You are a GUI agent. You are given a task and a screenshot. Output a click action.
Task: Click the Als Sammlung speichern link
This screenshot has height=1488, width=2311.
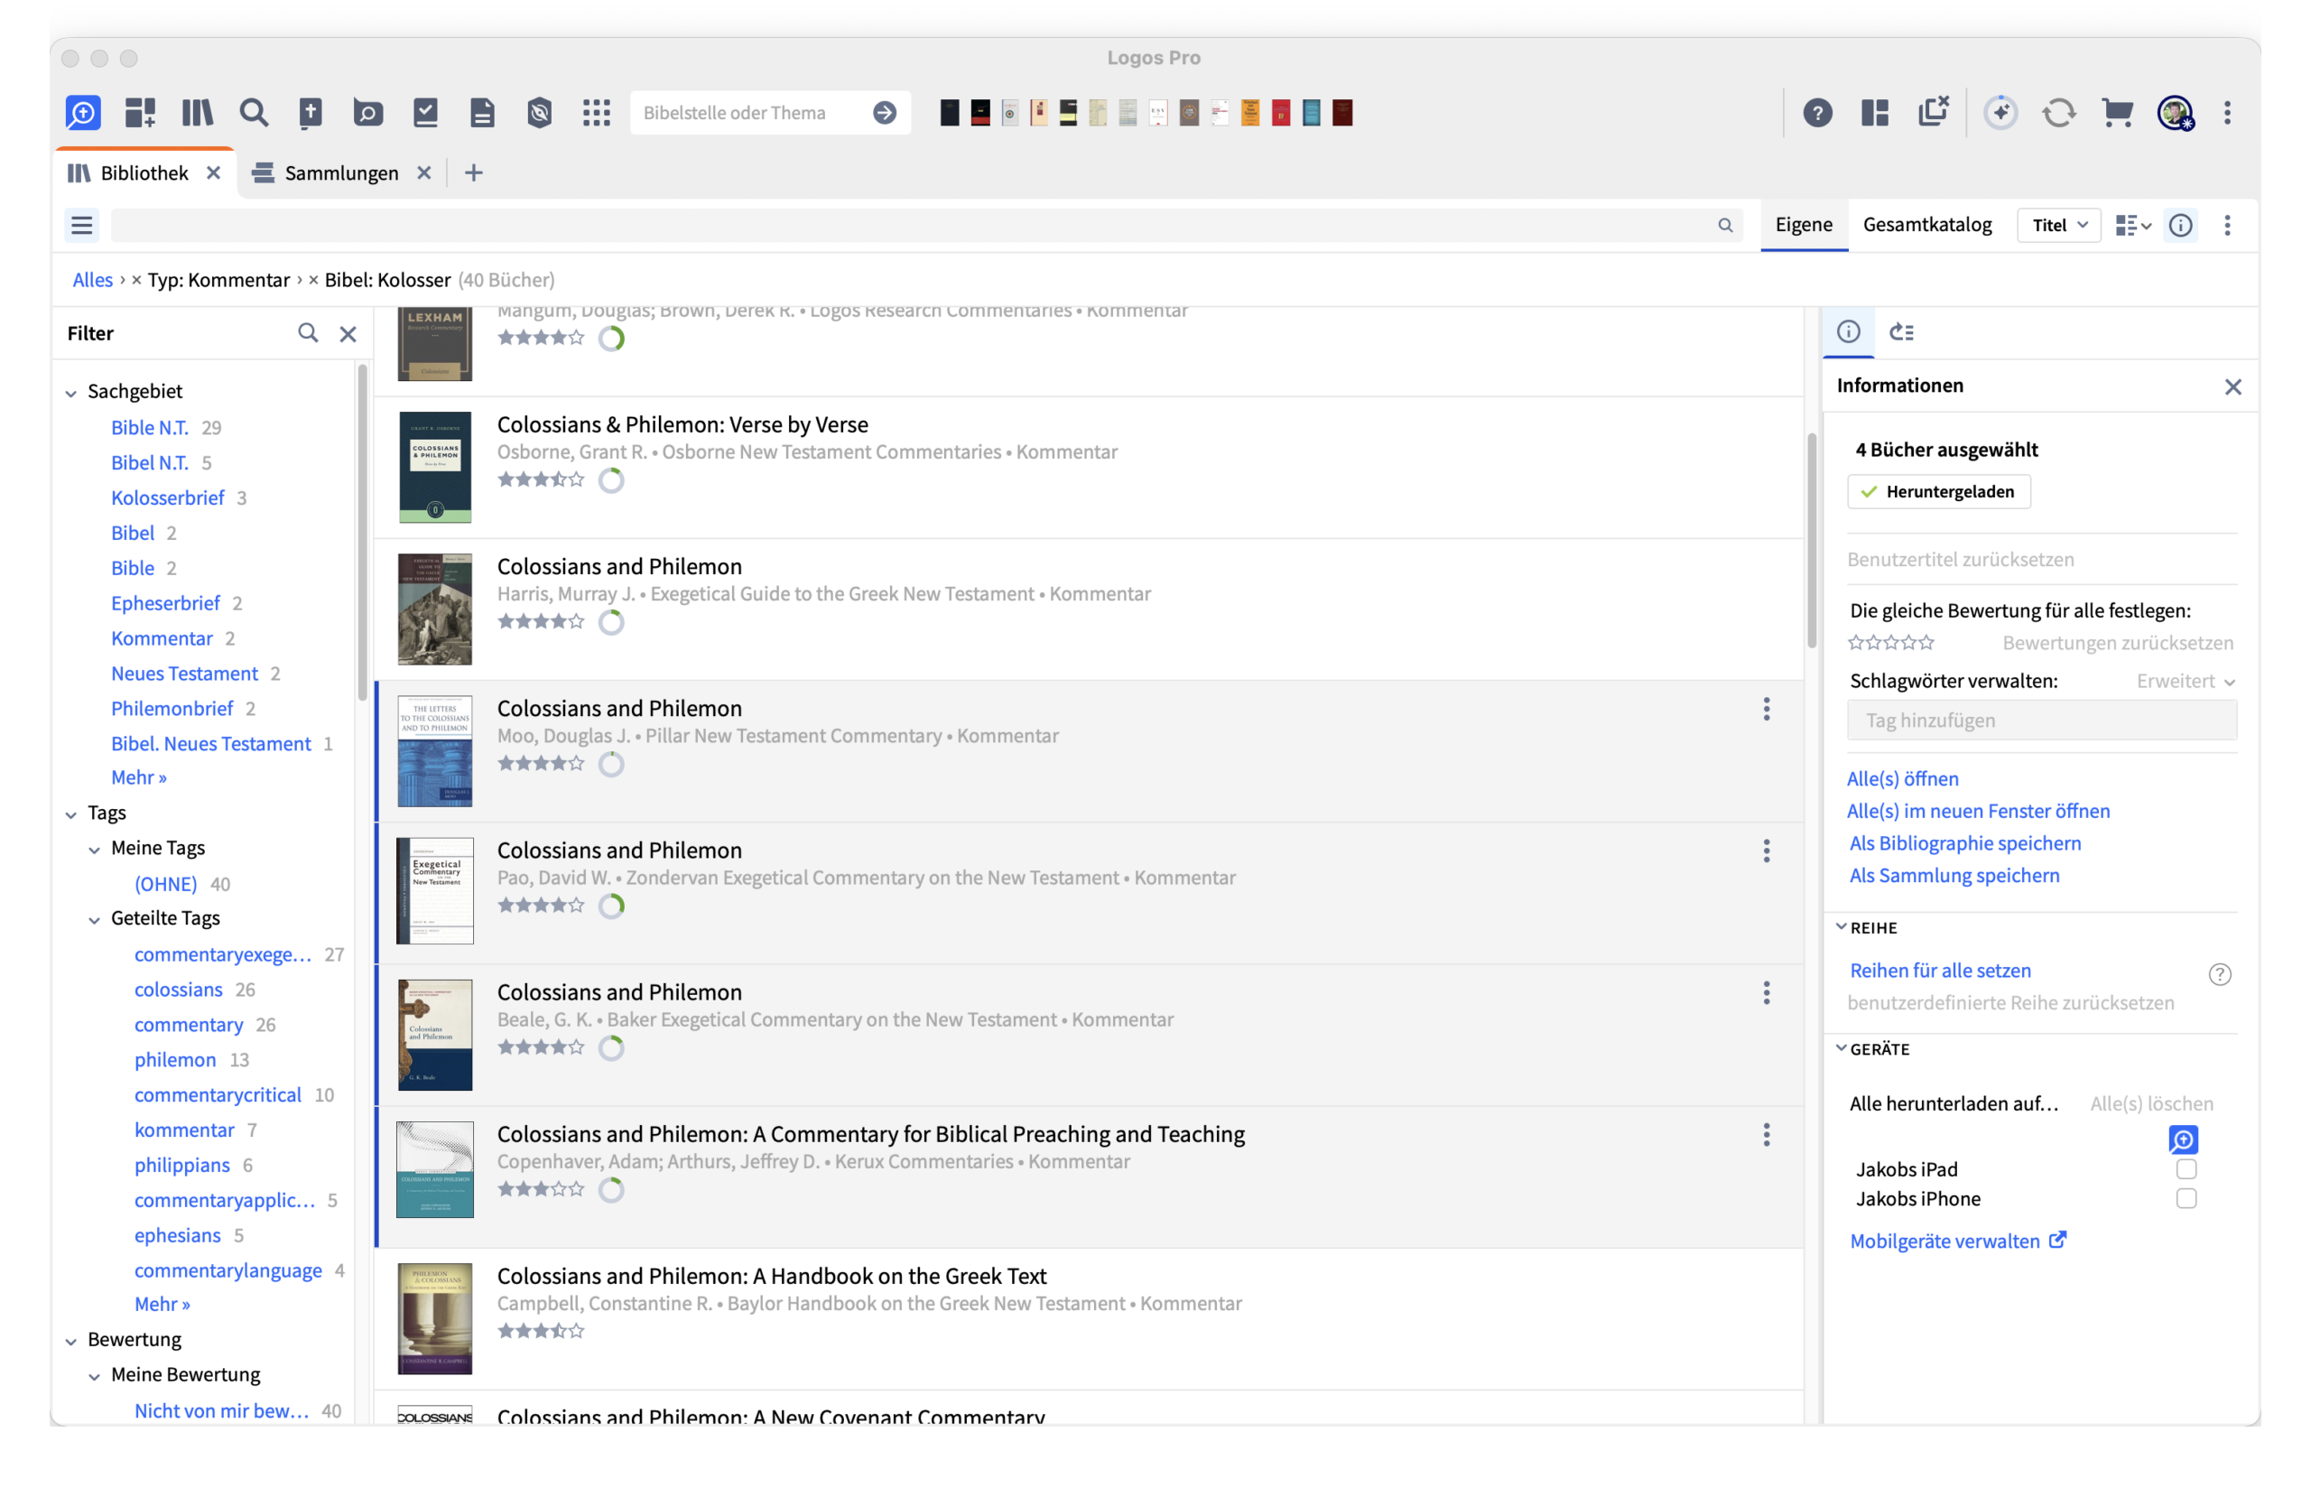point(1954,876)
